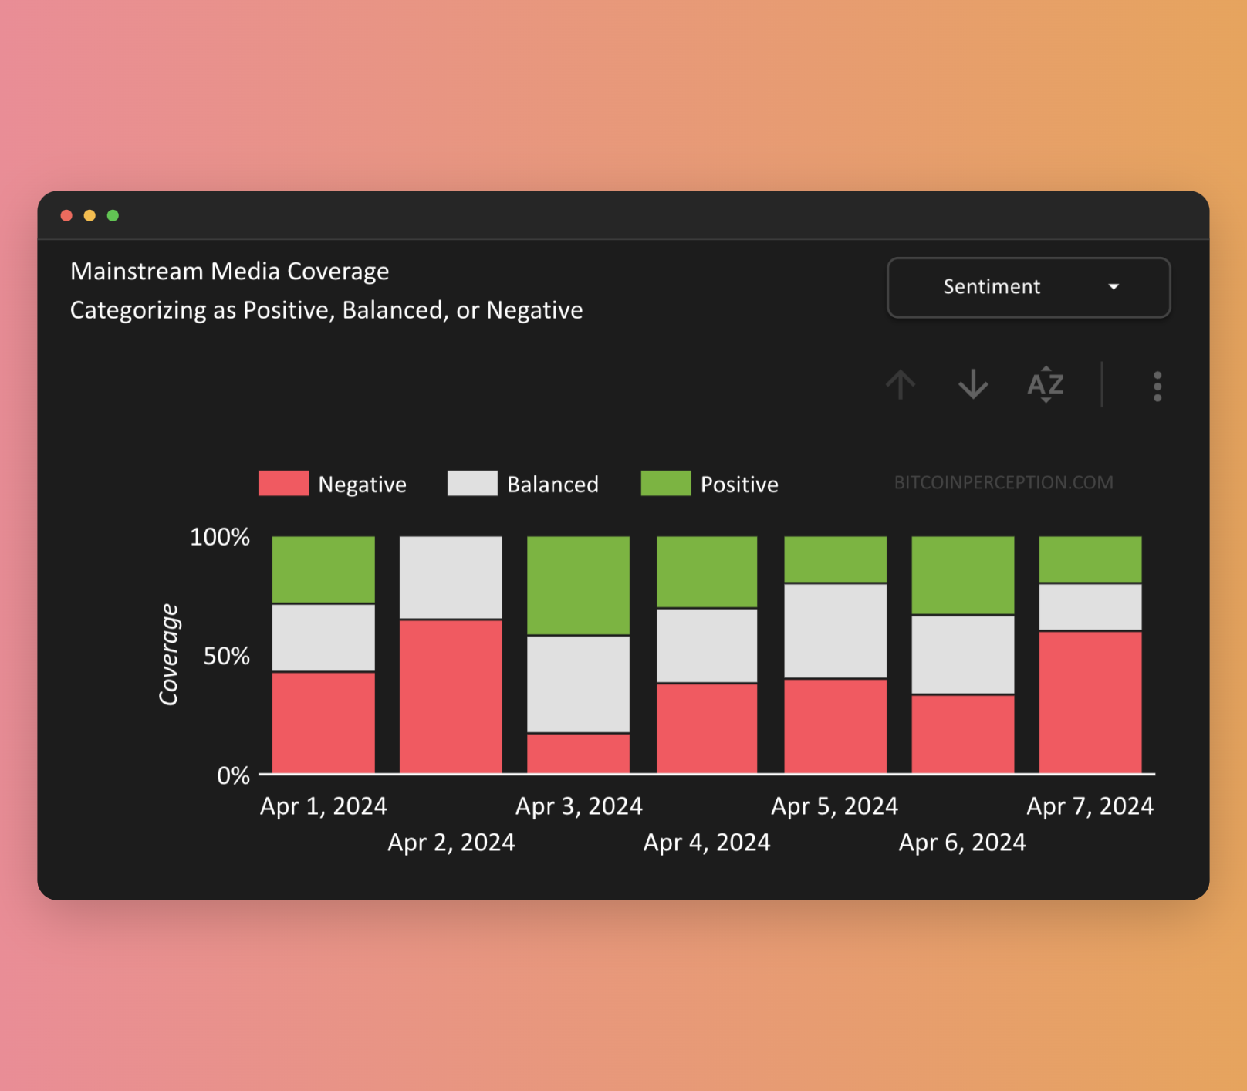
Task: Open the three-dot more options menu
Action: tap(1157, 386)
